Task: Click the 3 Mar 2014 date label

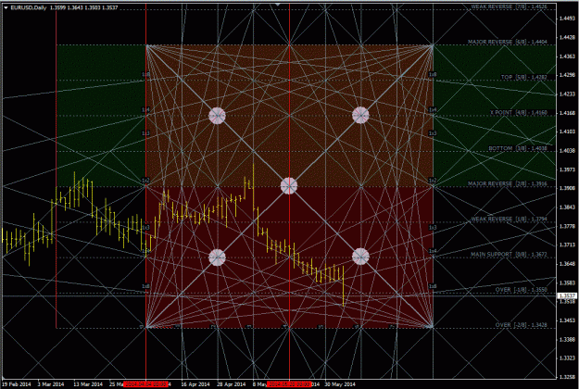Action: tap(51, 384)
